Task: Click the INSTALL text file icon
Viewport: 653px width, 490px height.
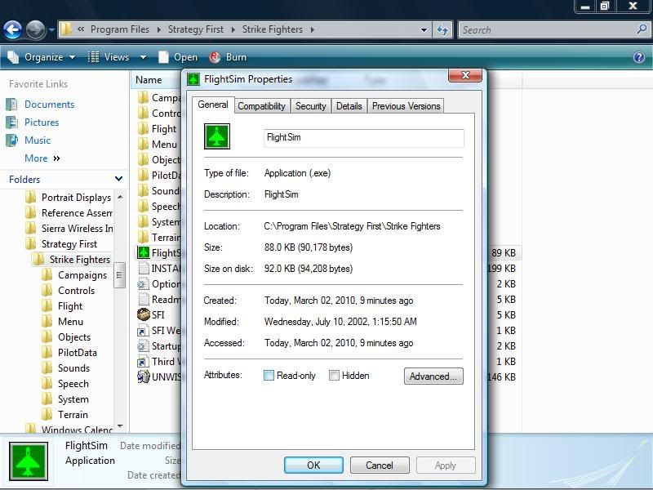Action: [144, 268]
